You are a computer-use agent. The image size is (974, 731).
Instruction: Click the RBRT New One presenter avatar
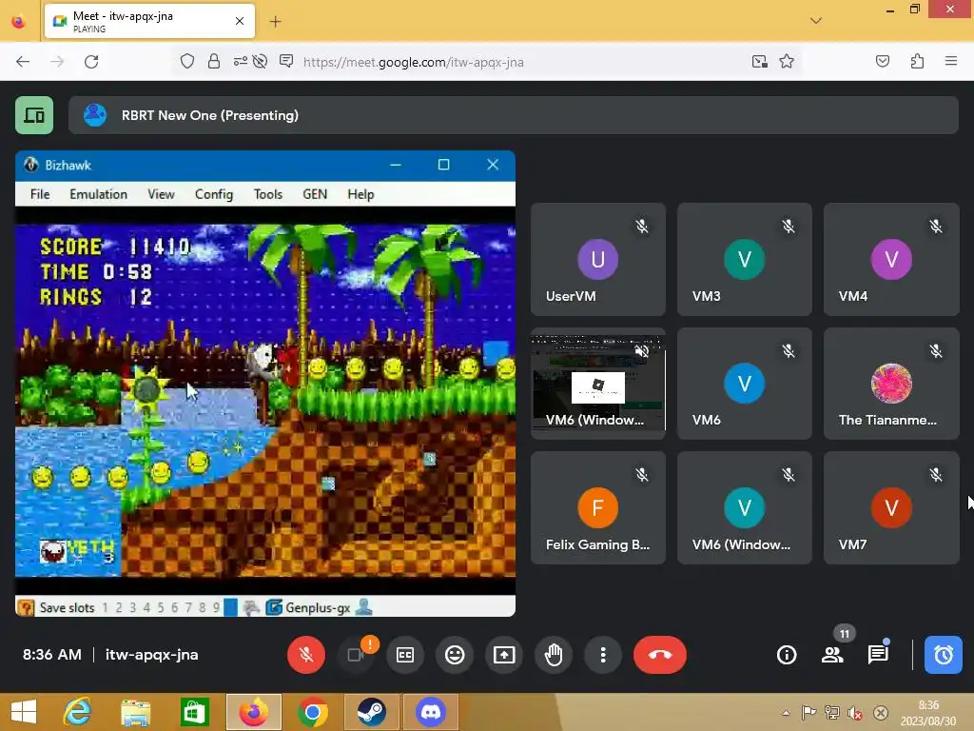tap(95, 115)
